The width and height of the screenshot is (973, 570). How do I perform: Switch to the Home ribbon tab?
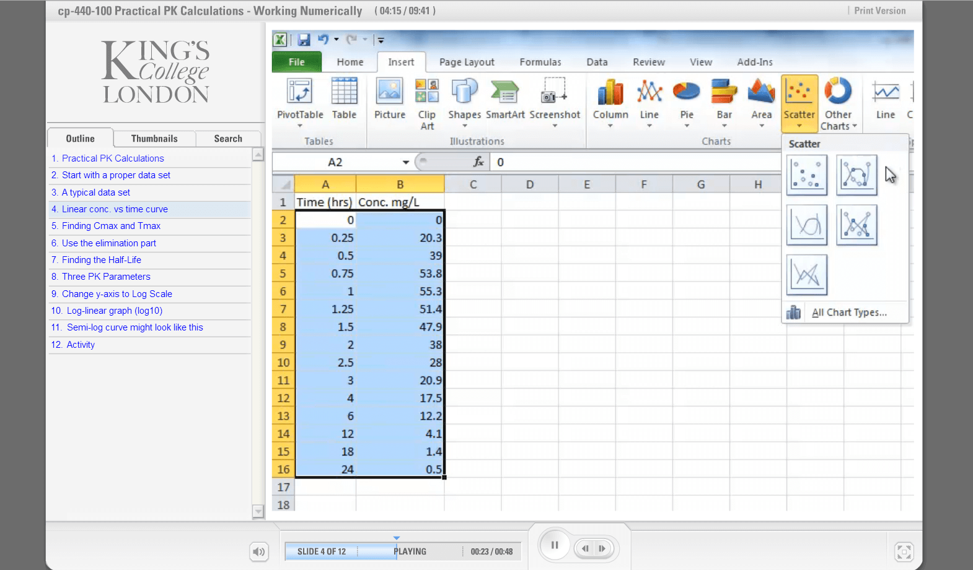pyautogui.click(x=350, y=62)
